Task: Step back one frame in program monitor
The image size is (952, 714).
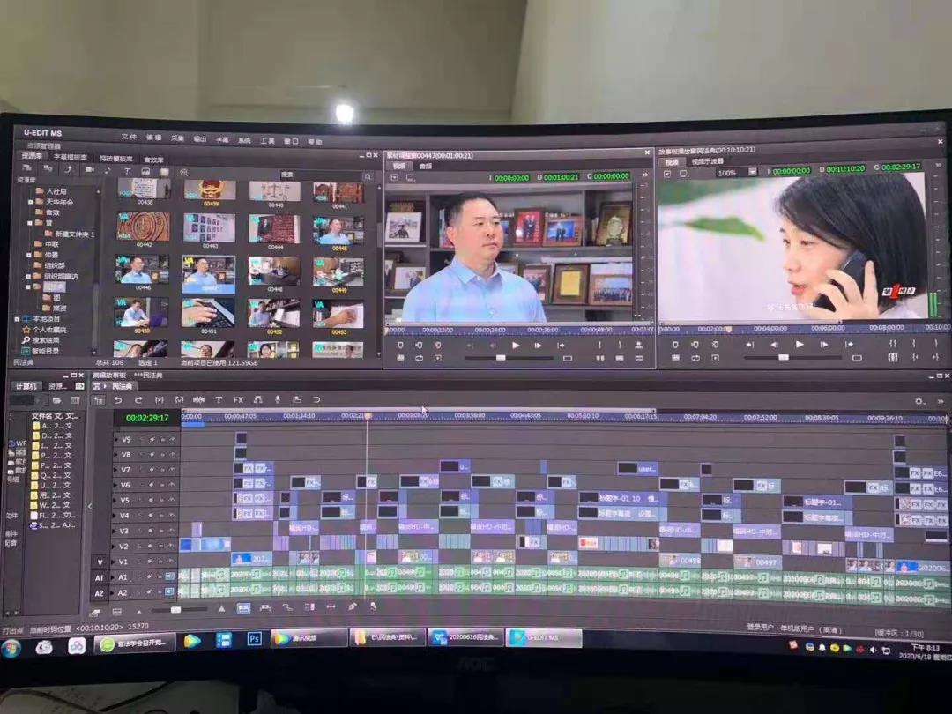Action: pos(774,345)
